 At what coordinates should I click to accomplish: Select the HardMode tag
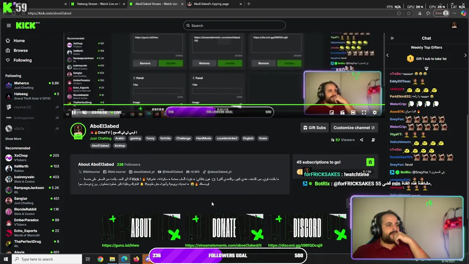coord(203,138)
